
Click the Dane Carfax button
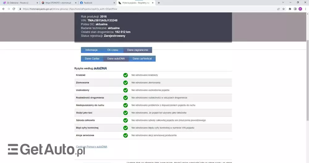[x=92, y=58]
